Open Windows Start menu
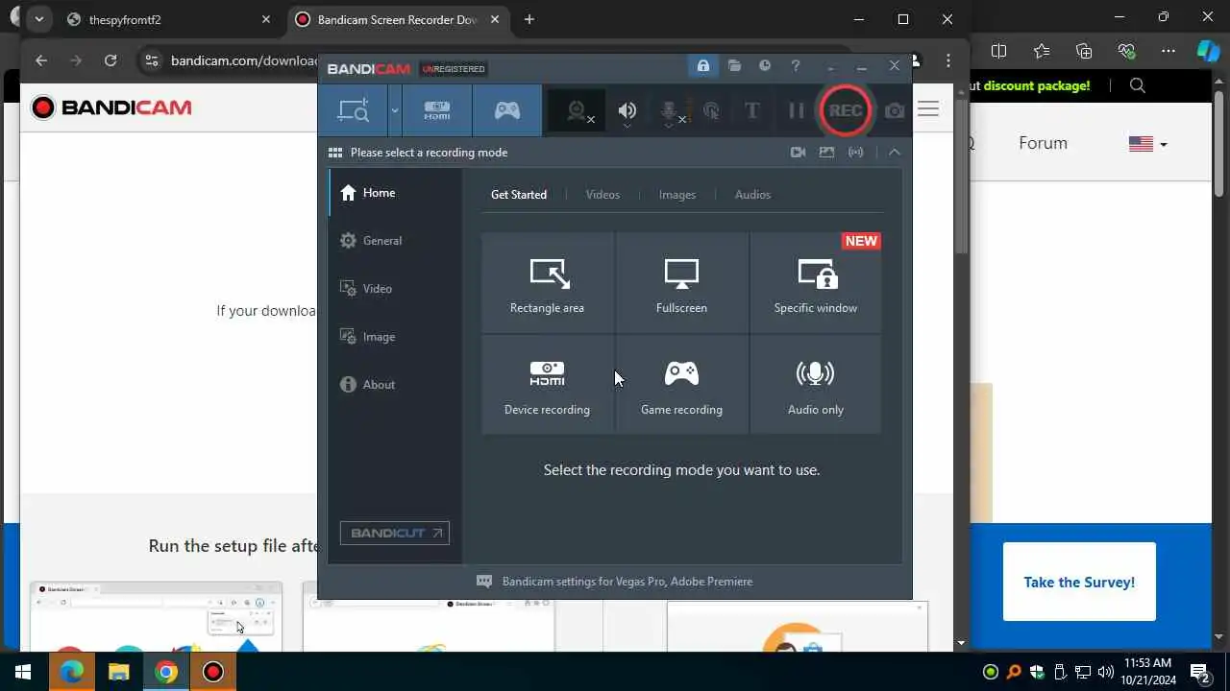Screen dimensions: 1230x691 coord(23,672)
